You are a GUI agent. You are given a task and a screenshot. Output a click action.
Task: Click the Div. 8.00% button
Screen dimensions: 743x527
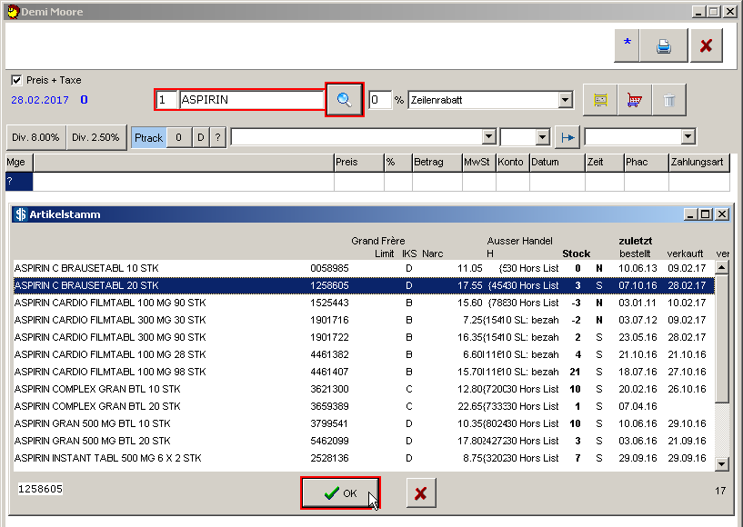(36, 137)
